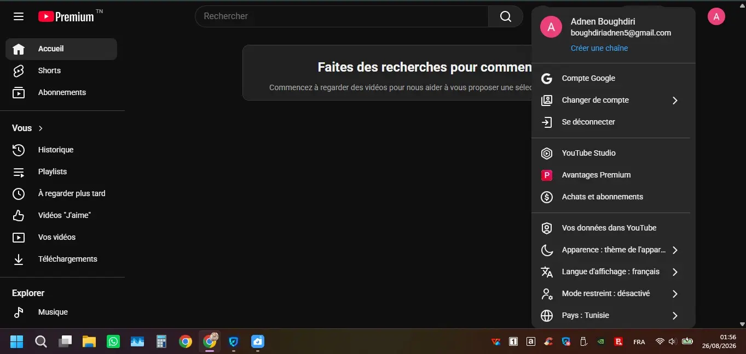Open Vos vidéos in the sidebar

61,237
